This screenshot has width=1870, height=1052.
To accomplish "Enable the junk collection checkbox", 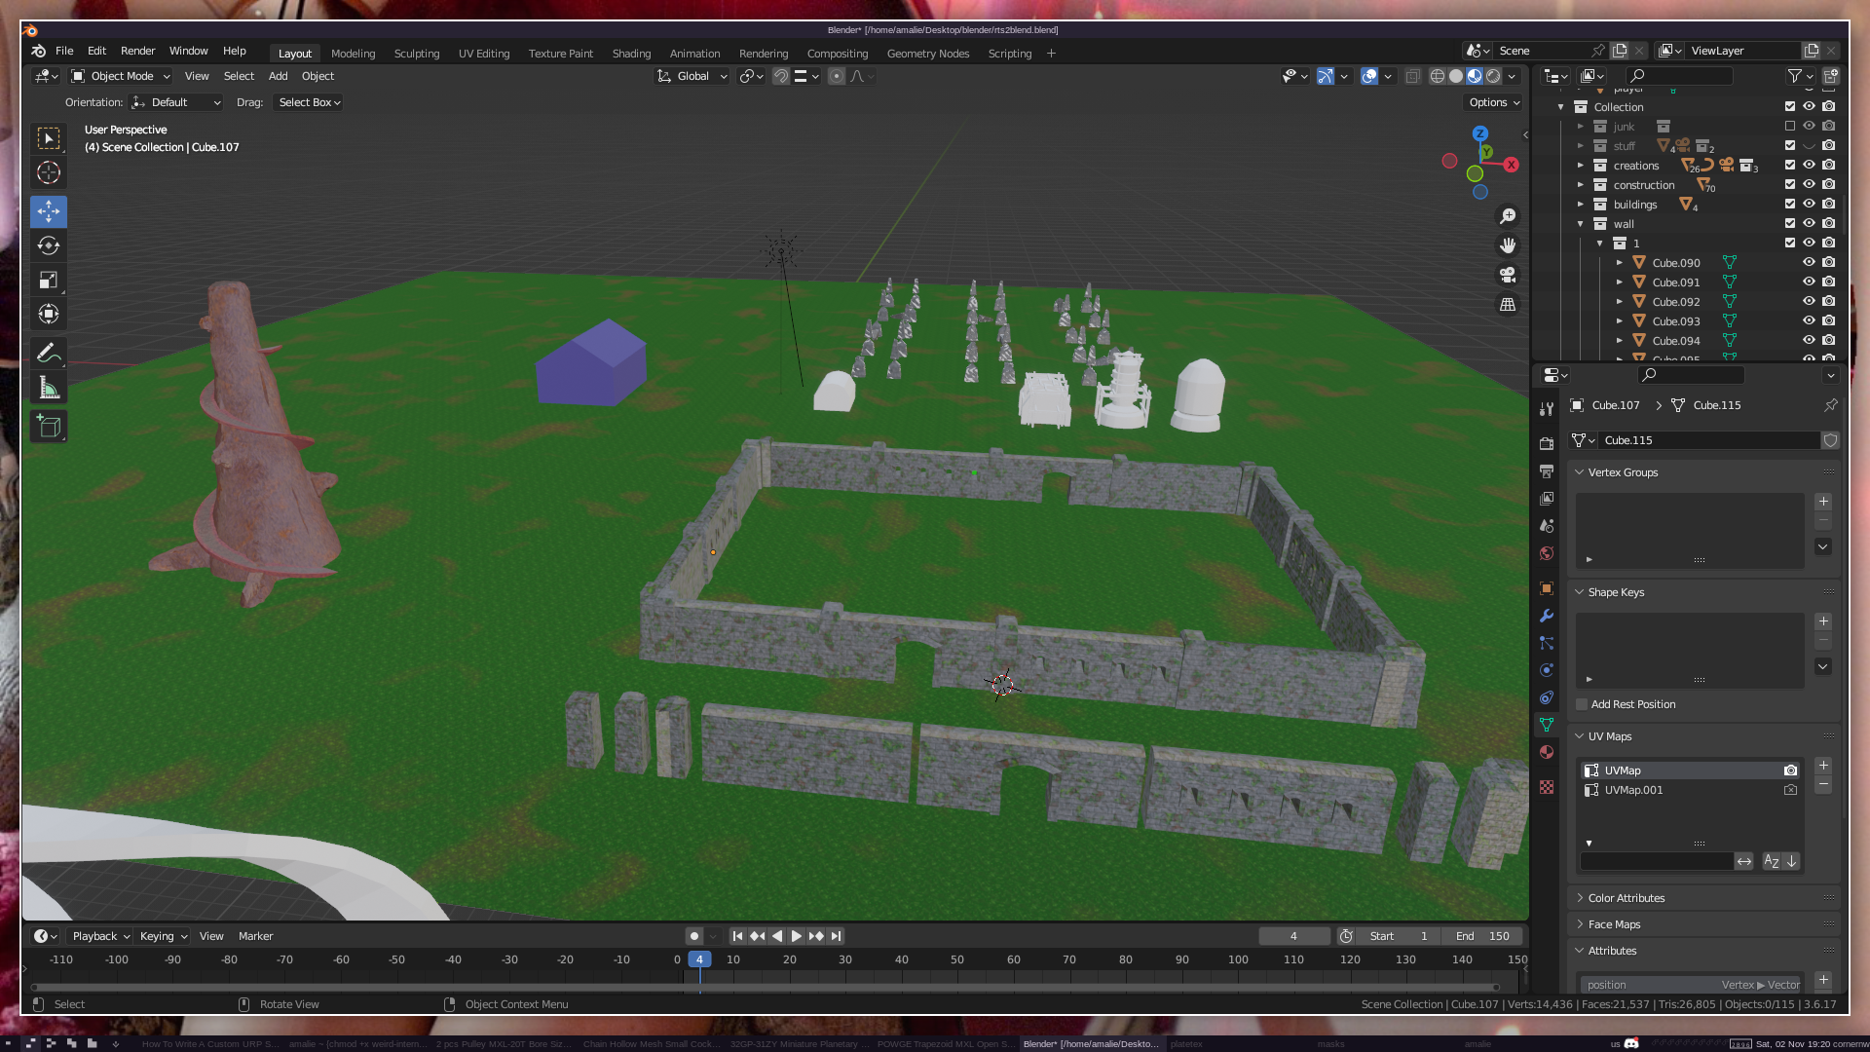I will click(x=1790, y=127).
